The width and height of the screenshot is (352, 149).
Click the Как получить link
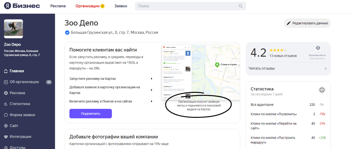pos(317,59)
